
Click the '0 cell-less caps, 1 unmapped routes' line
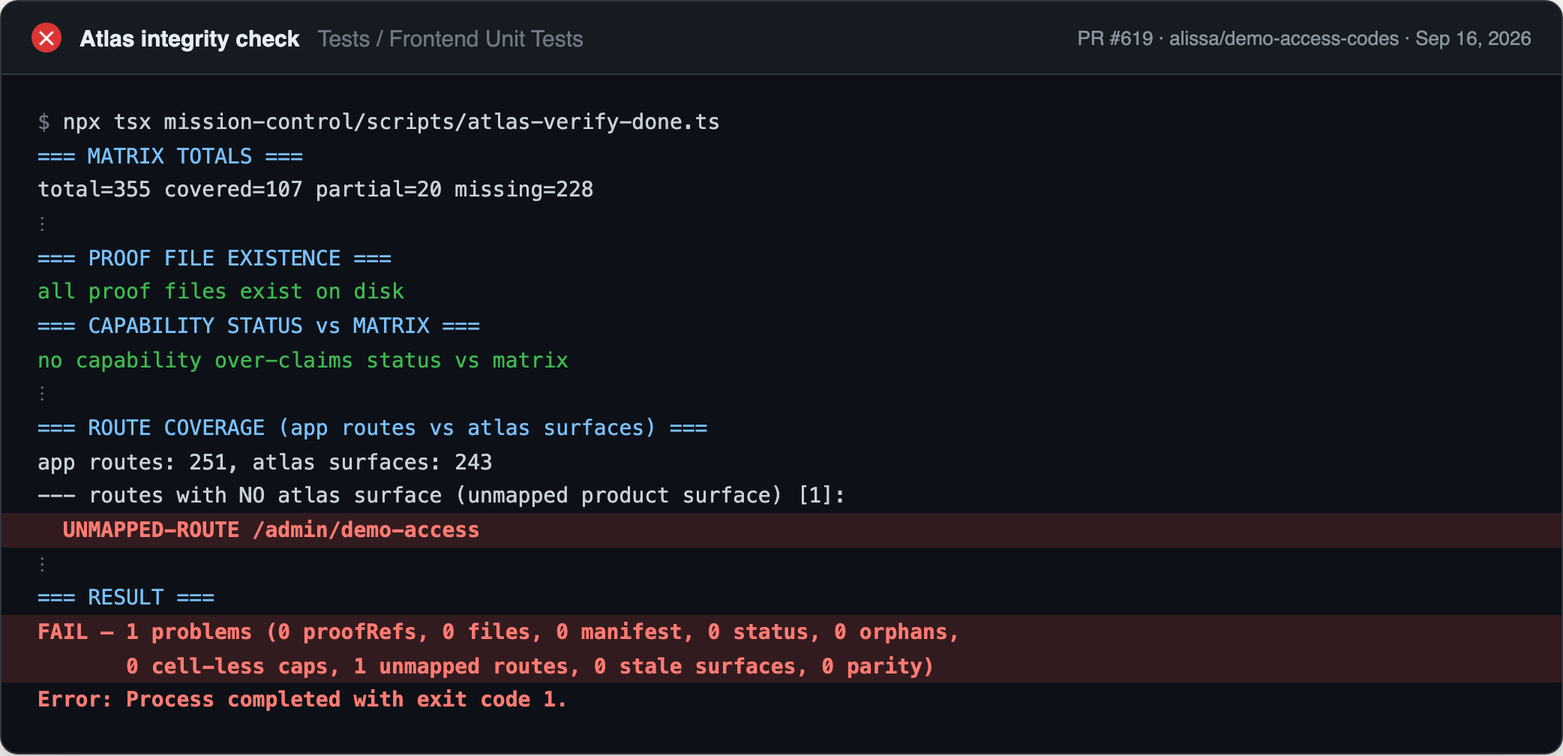781,666
